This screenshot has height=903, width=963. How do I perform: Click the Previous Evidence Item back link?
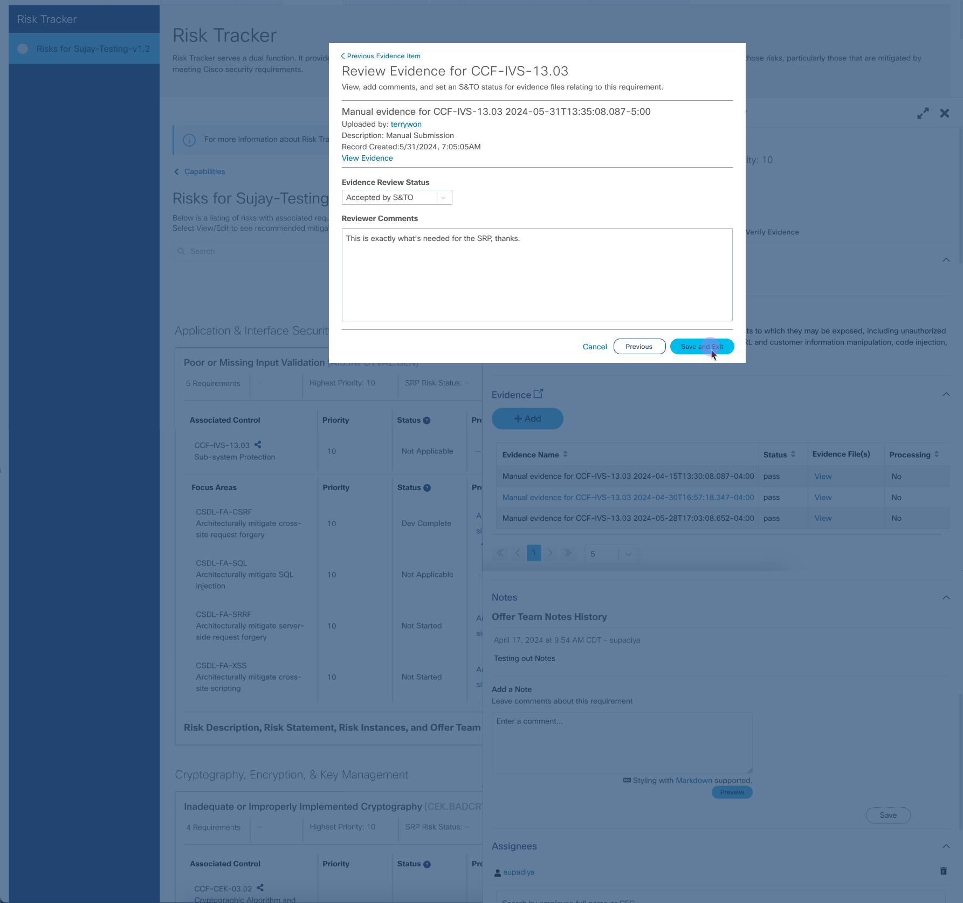click(381, 56)
